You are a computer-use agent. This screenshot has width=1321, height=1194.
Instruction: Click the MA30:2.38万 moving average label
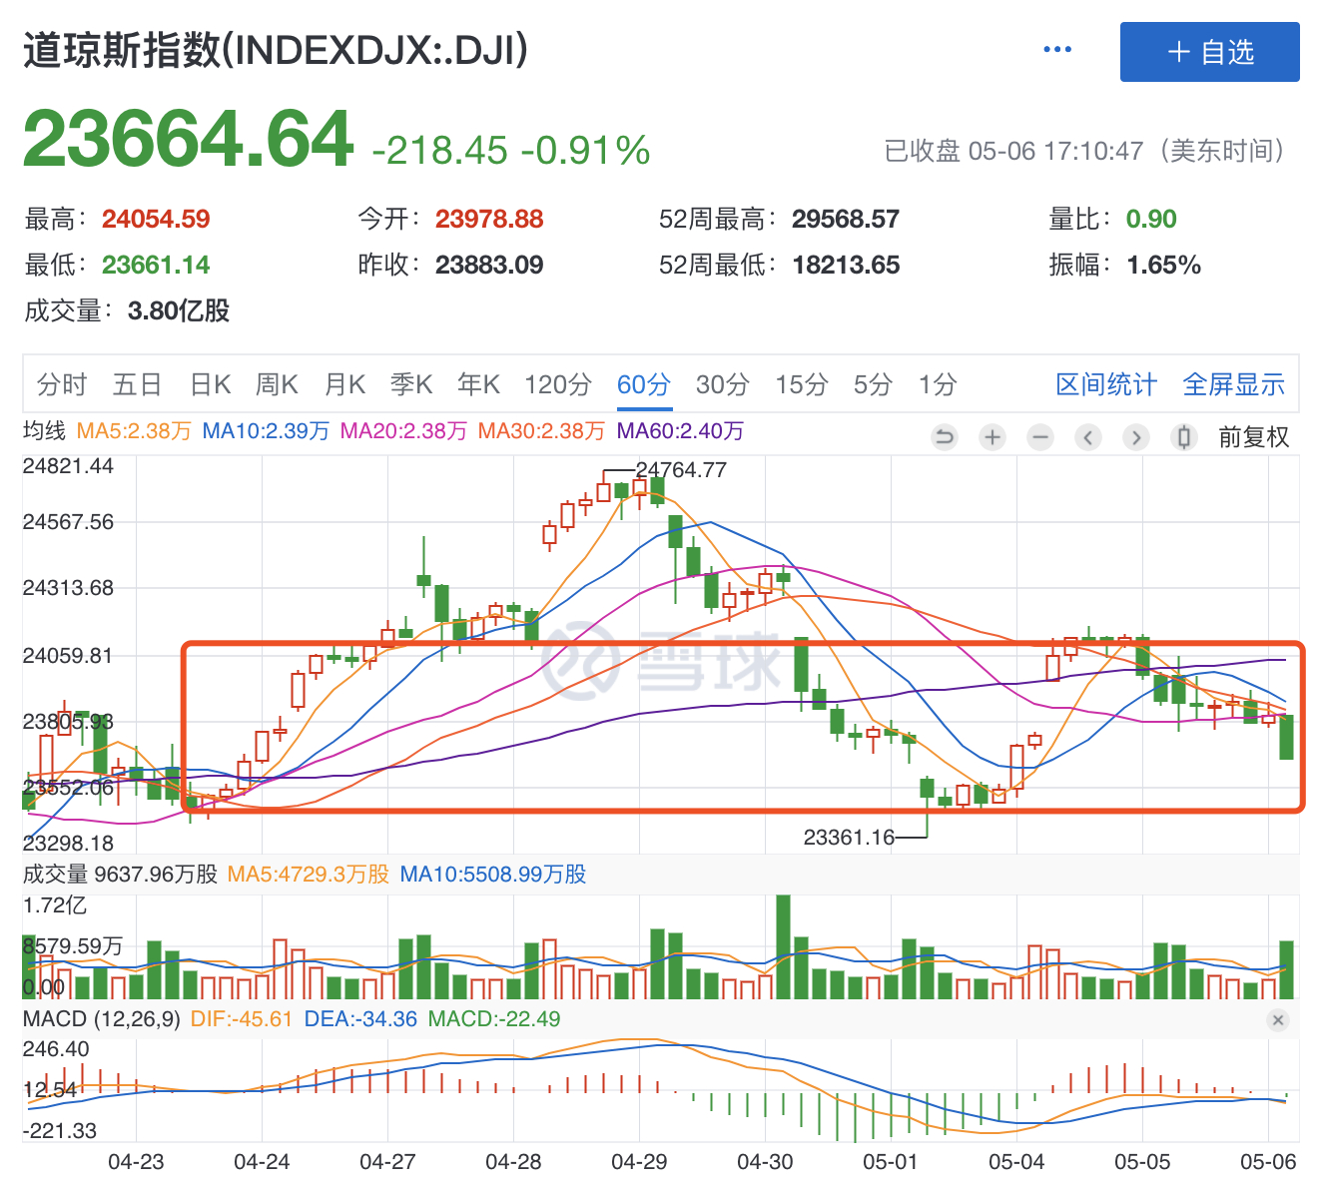(x=541, y=431)
